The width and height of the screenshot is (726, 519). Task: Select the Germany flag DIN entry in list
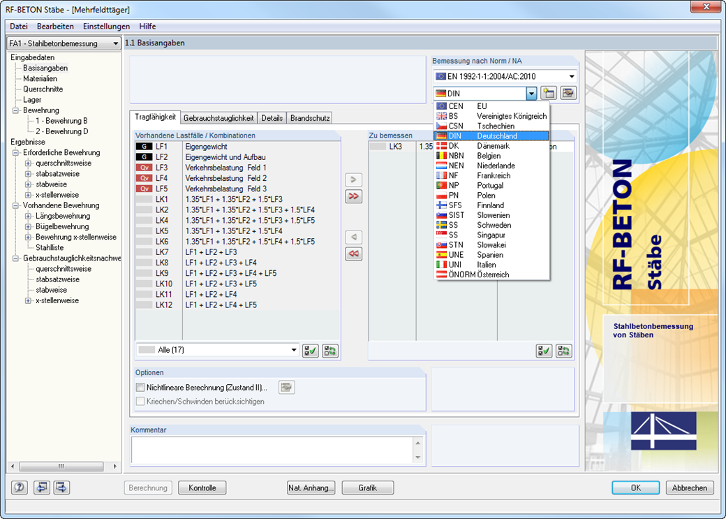[x=491, y=136]
